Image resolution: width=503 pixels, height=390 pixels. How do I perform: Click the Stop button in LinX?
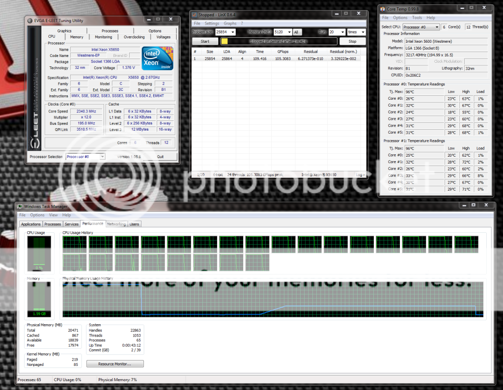click(352, 41)
